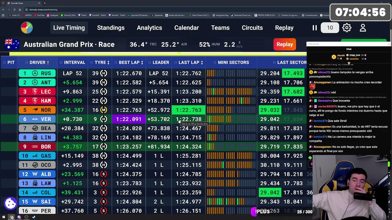Grab the Mini Sectors column drag handle
392x220 pixels.
click(215, 62)
